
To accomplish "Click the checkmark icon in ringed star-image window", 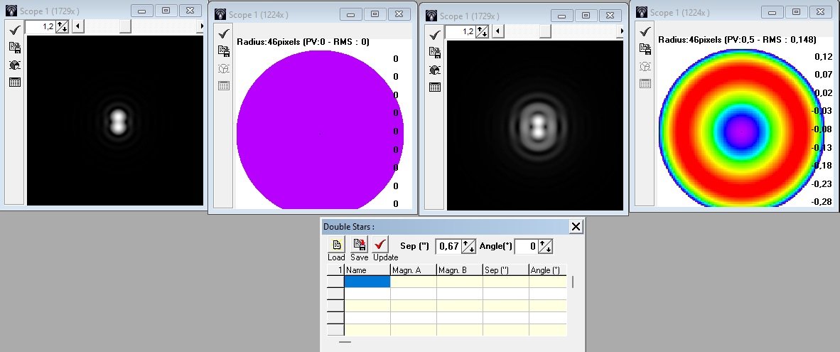I will pyautogui.click(x=435, y=35).
